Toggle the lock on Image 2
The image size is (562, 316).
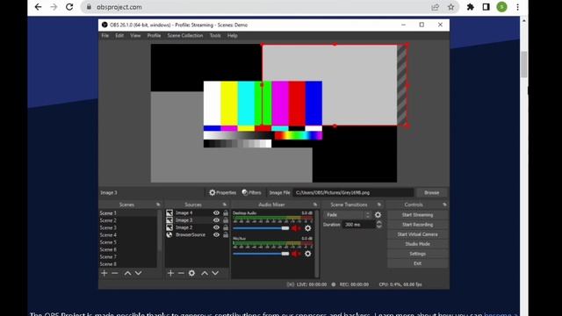226,227
